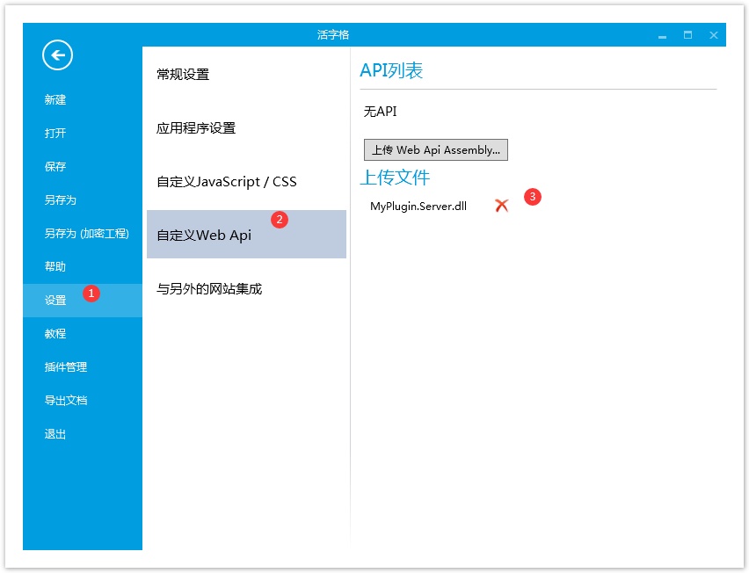
Task: Switch to the 常规设置 tab
Action: pyautogui.click(x=183, y=75)
